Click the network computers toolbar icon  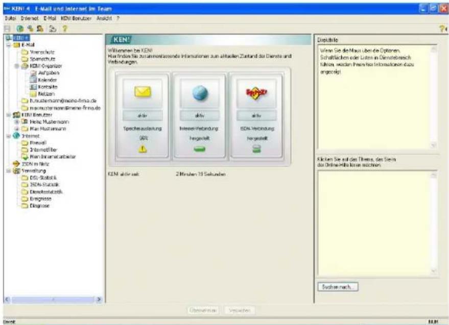click(53, 29)
